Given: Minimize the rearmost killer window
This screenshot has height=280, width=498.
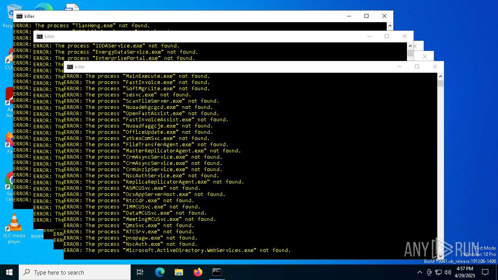Looking at the screenshot, I should coord(349,16).
